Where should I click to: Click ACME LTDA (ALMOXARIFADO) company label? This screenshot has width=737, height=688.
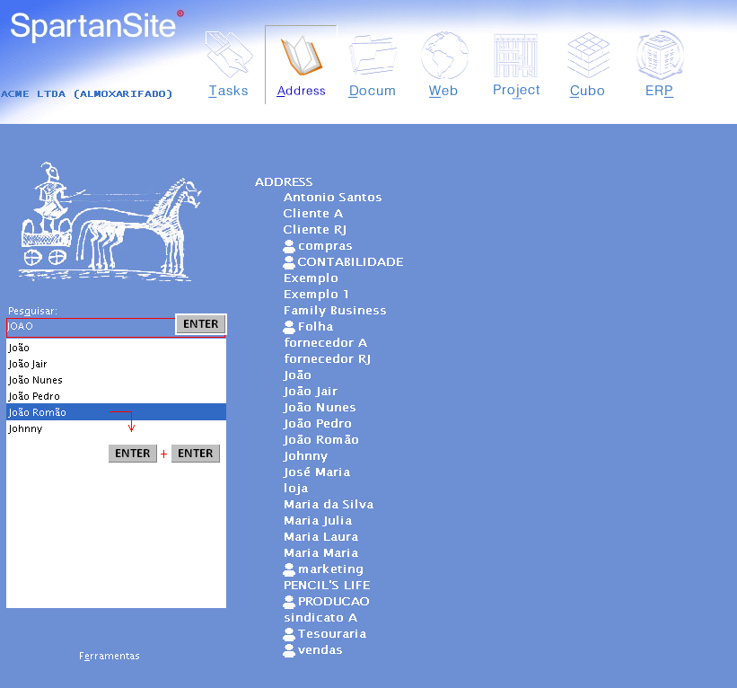86,93
